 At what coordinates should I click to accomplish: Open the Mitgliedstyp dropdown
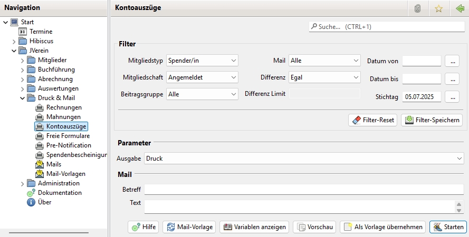[203, 61]
